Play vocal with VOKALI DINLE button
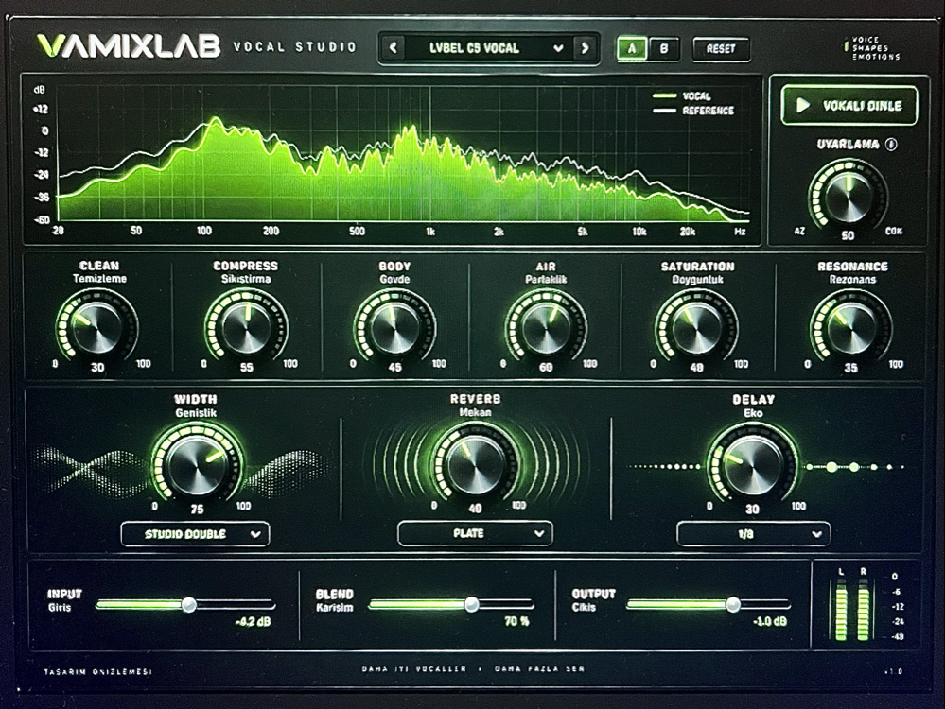 849,106
